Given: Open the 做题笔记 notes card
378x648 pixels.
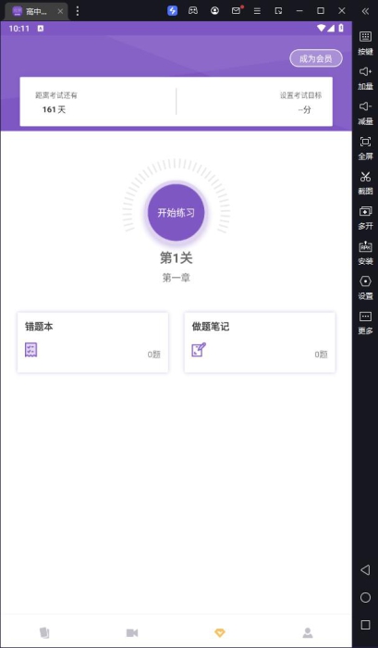Looking at the screenshot, I should pyautogui.click(x=260, y=343).
